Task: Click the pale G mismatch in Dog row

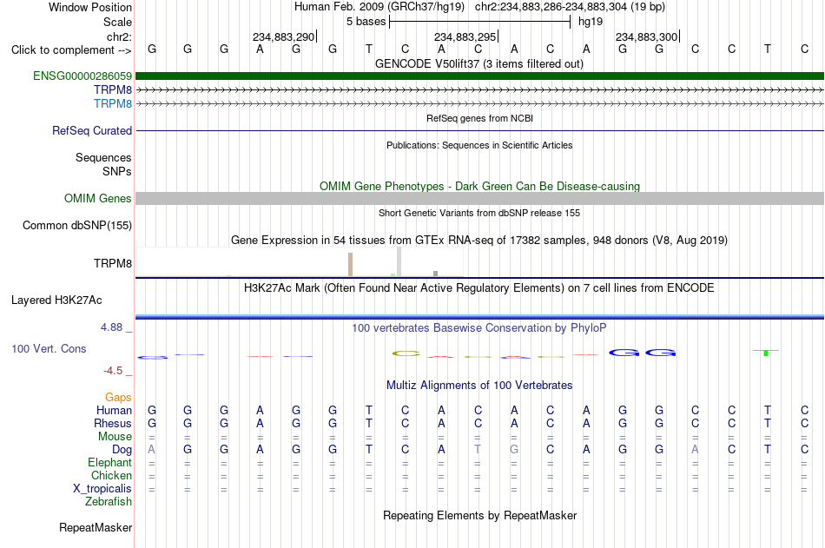Action: click(514, 450)
